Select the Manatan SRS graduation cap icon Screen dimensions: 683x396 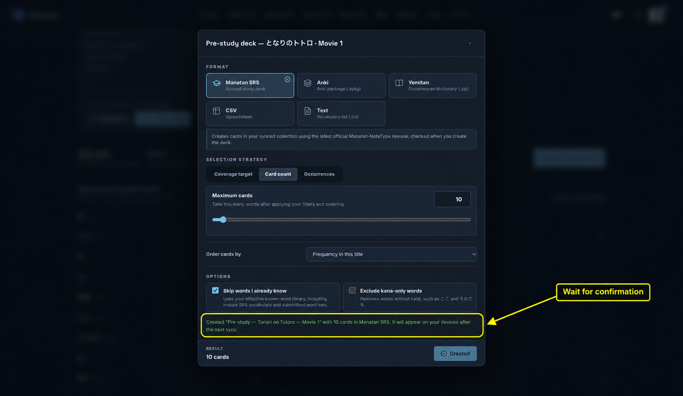(x=216, y=83)
